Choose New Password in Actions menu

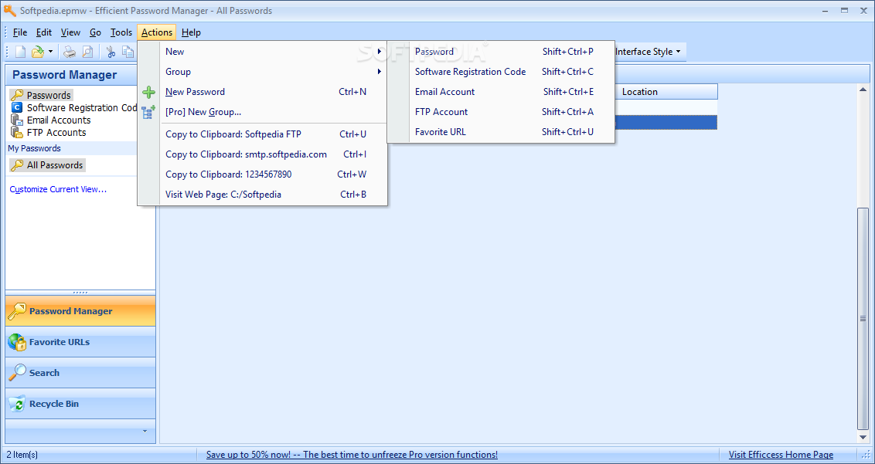(262, 91)
